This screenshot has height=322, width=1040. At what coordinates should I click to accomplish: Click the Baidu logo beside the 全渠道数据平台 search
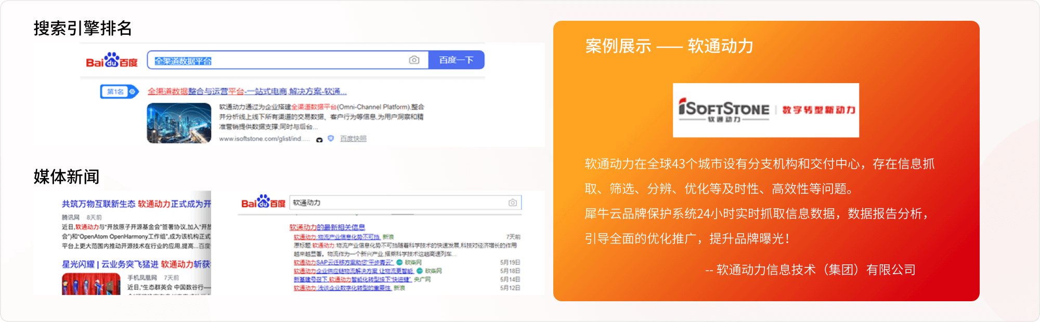(x=112, y=60)
